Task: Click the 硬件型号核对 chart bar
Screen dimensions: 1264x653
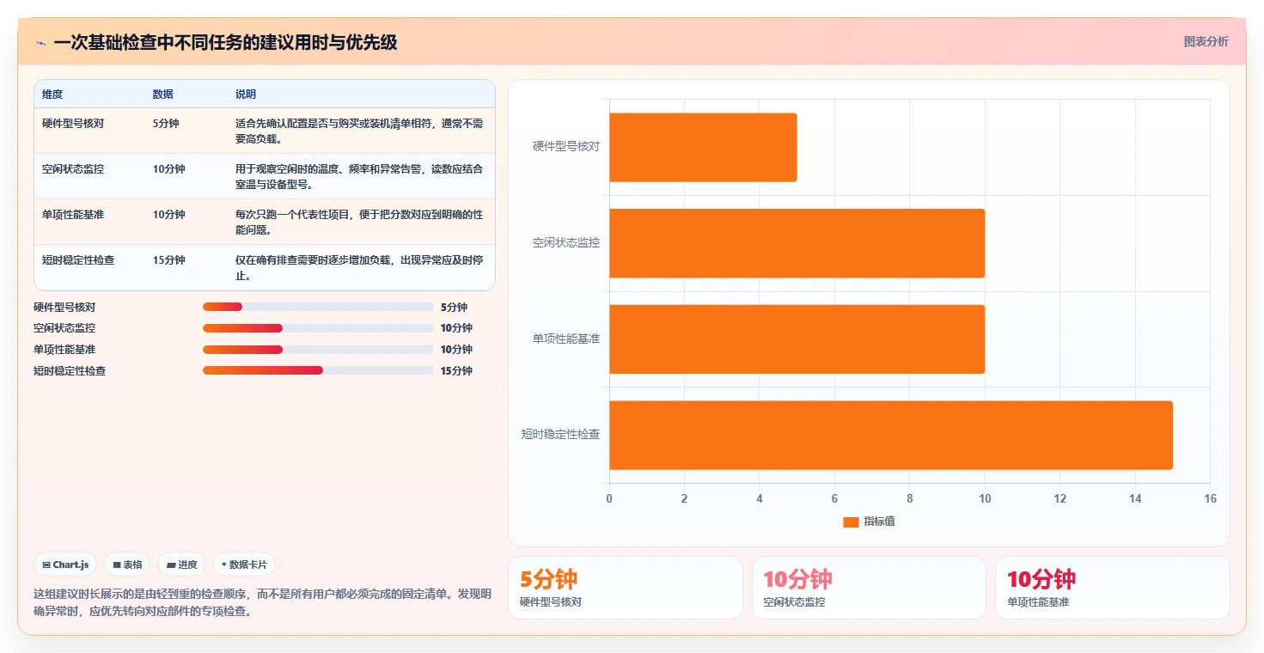Action: 703,147
